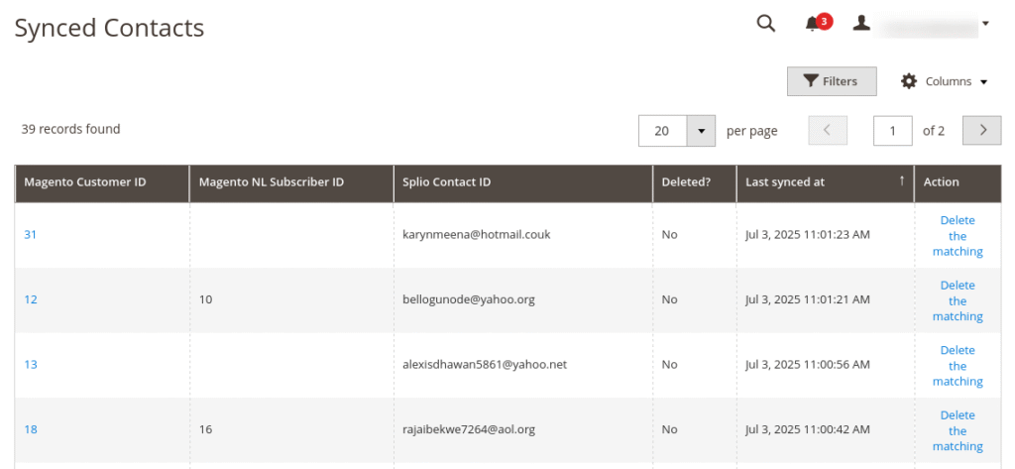Click the Filters button
1015x469 pixels.
click(831, 81)
